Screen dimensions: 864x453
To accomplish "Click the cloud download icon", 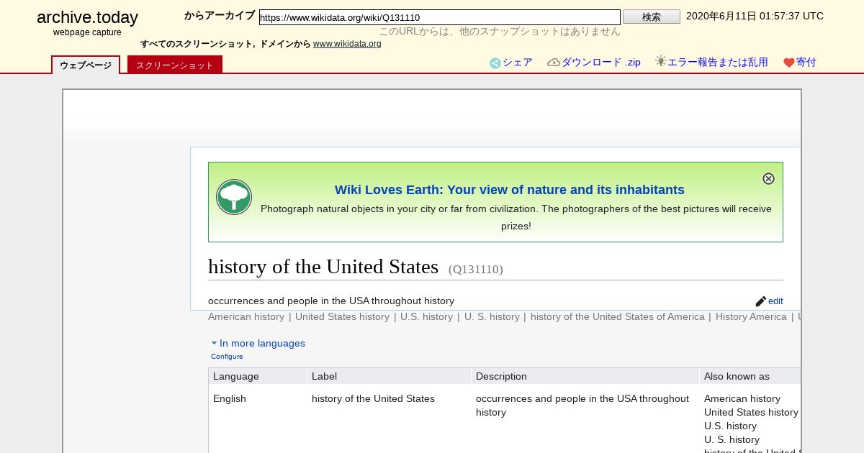I will tap(554, 63).
